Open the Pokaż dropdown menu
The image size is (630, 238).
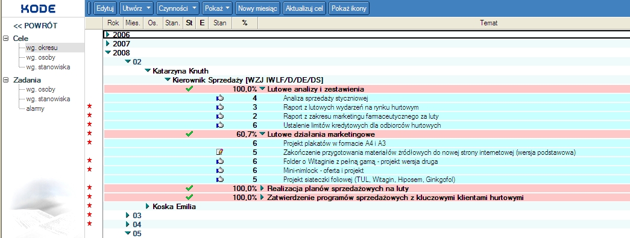pyautogui.click(x=218, y=8)
